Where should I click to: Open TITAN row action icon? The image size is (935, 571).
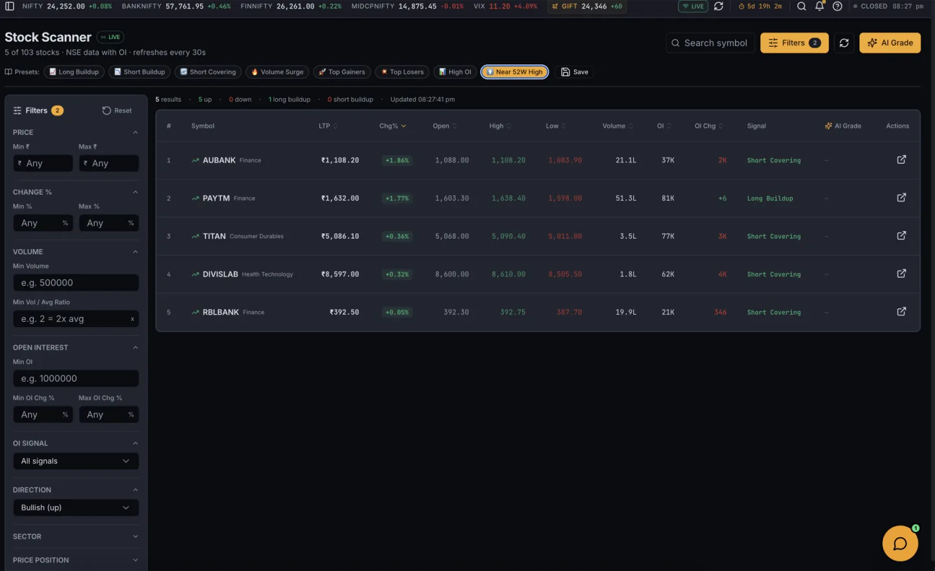901,236
